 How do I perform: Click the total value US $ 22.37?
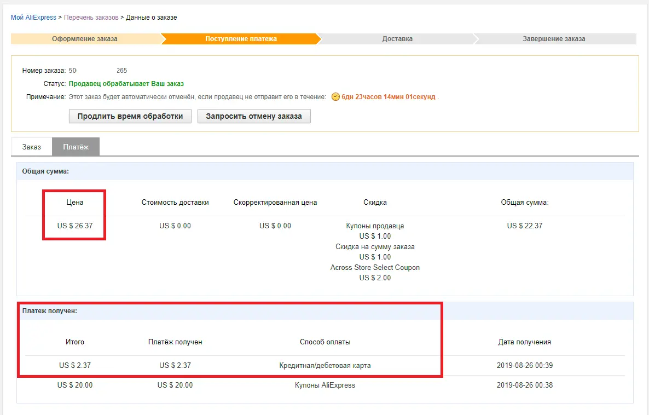click(x=525, y=226)
